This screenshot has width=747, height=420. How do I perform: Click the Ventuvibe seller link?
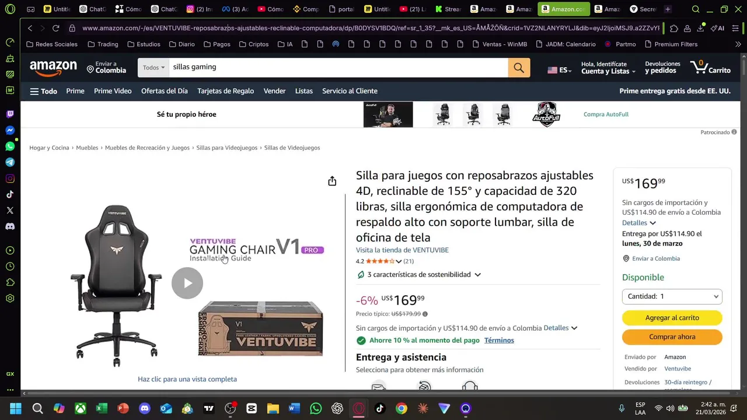(x=678, y=369)
